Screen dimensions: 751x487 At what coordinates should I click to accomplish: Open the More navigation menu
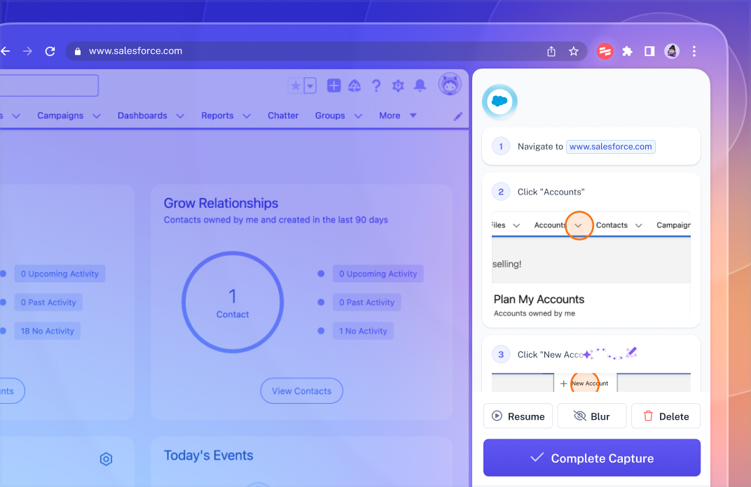(390, 115)
